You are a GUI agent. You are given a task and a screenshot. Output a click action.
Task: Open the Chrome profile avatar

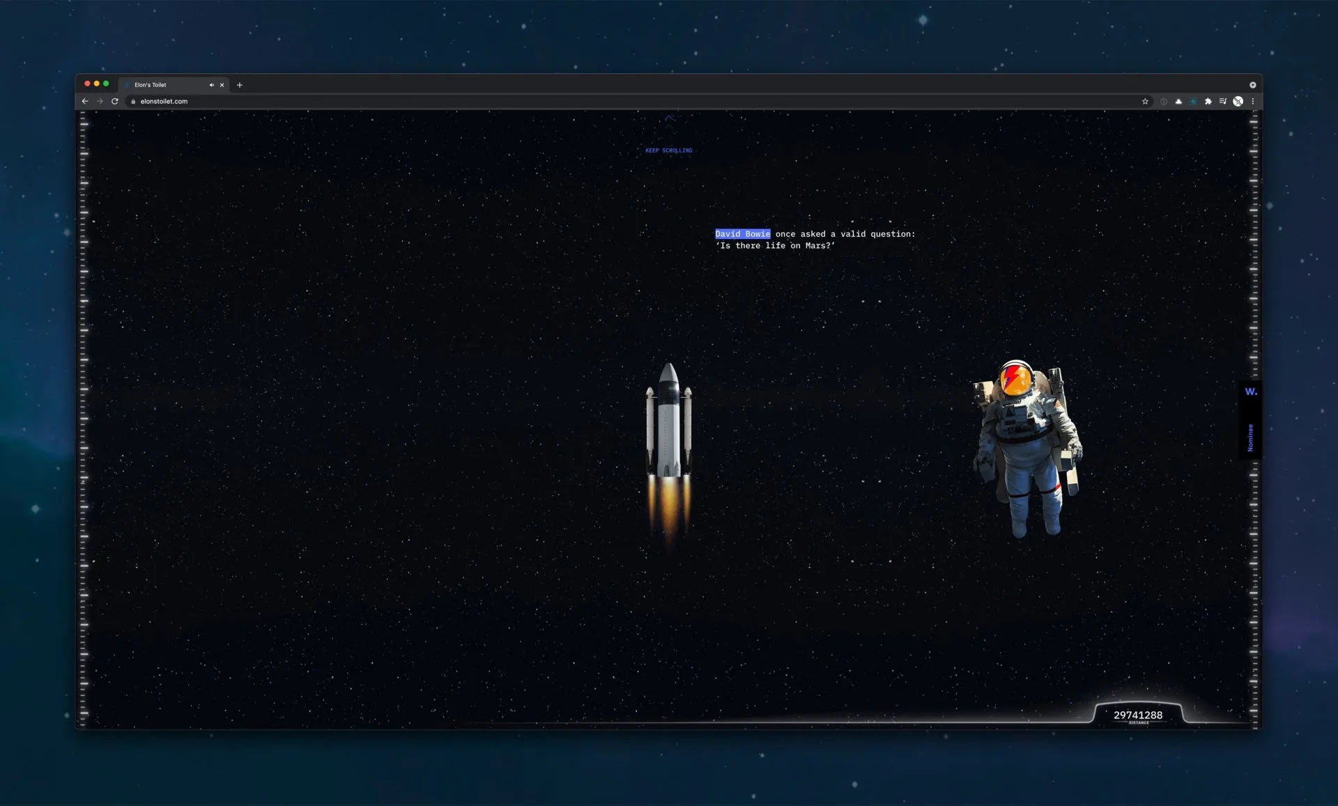[1238, 101]
